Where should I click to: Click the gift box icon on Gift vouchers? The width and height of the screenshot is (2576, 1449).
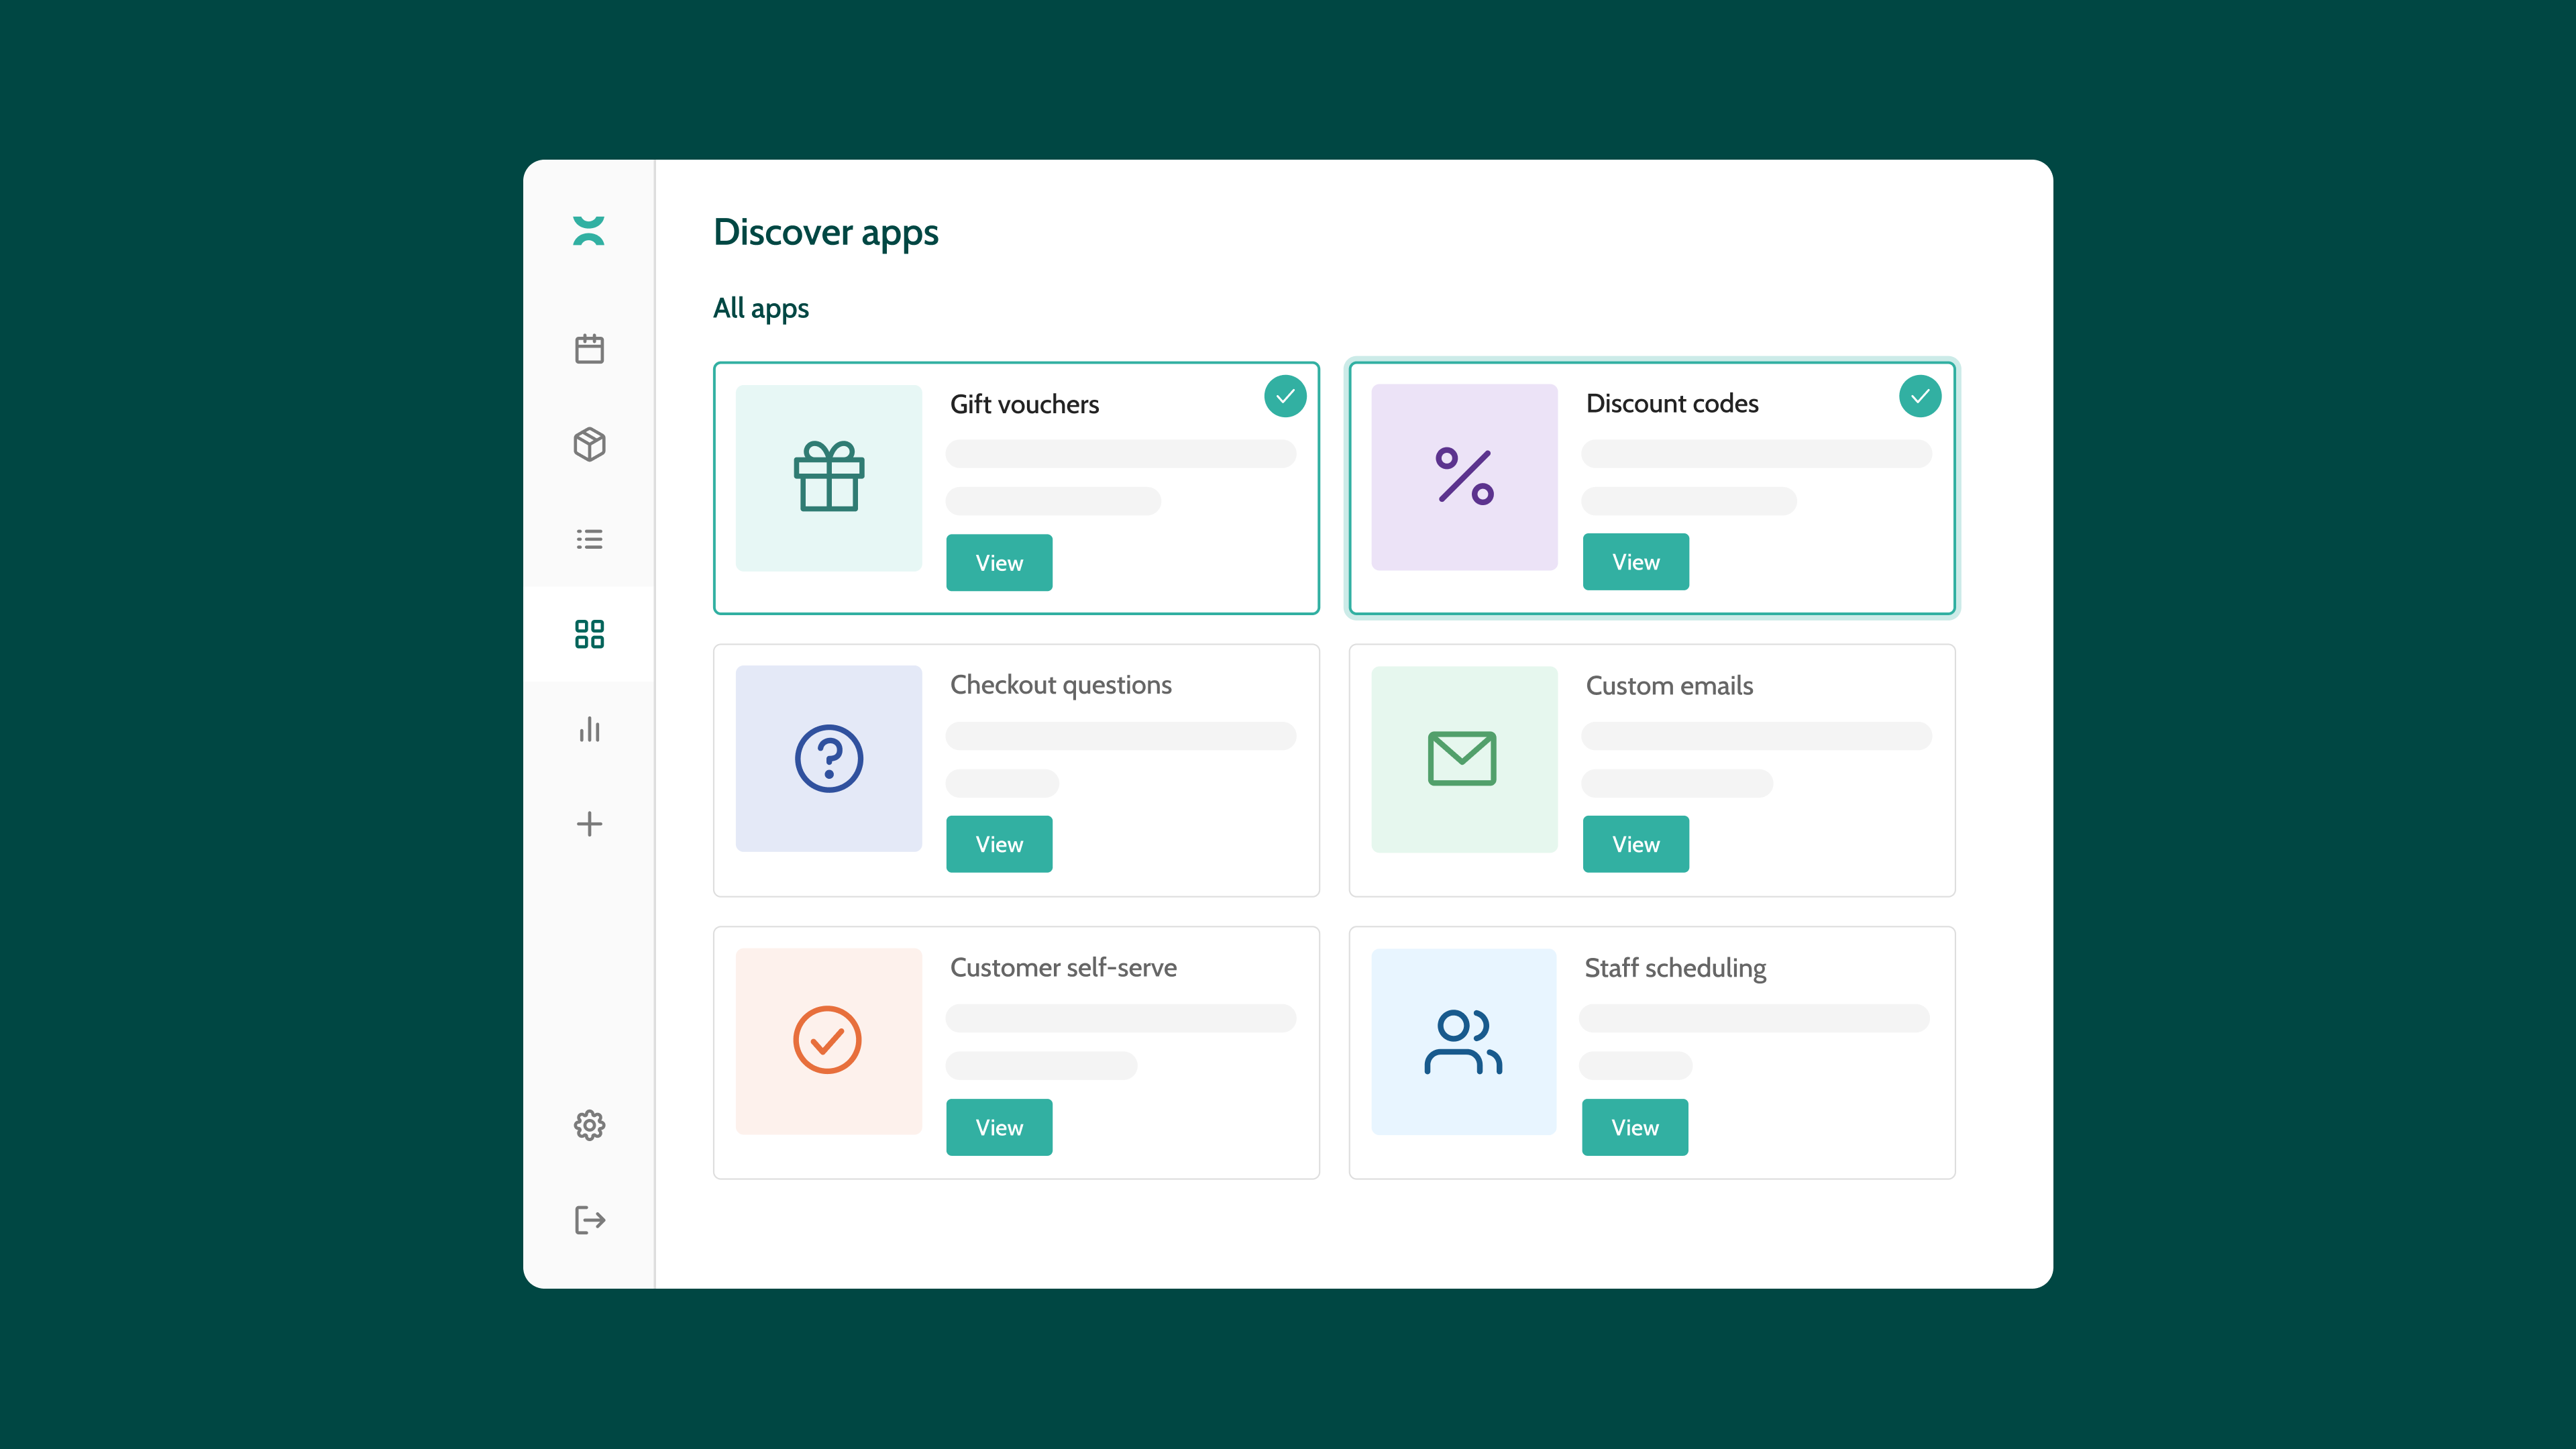coord(828,477)
